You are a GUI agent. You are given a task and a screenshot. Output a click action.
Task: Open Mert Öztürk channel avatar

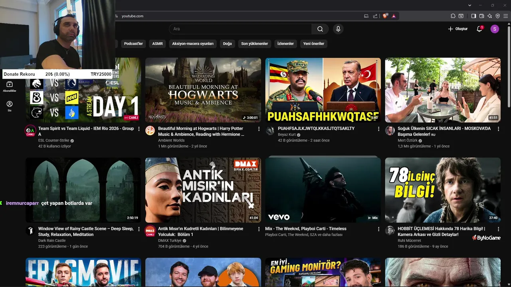click(390, 131)
